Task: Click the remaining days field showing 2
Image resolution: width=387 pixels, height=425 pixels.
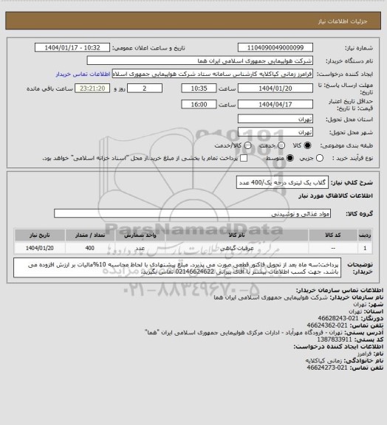Action: tap(145, 89)
